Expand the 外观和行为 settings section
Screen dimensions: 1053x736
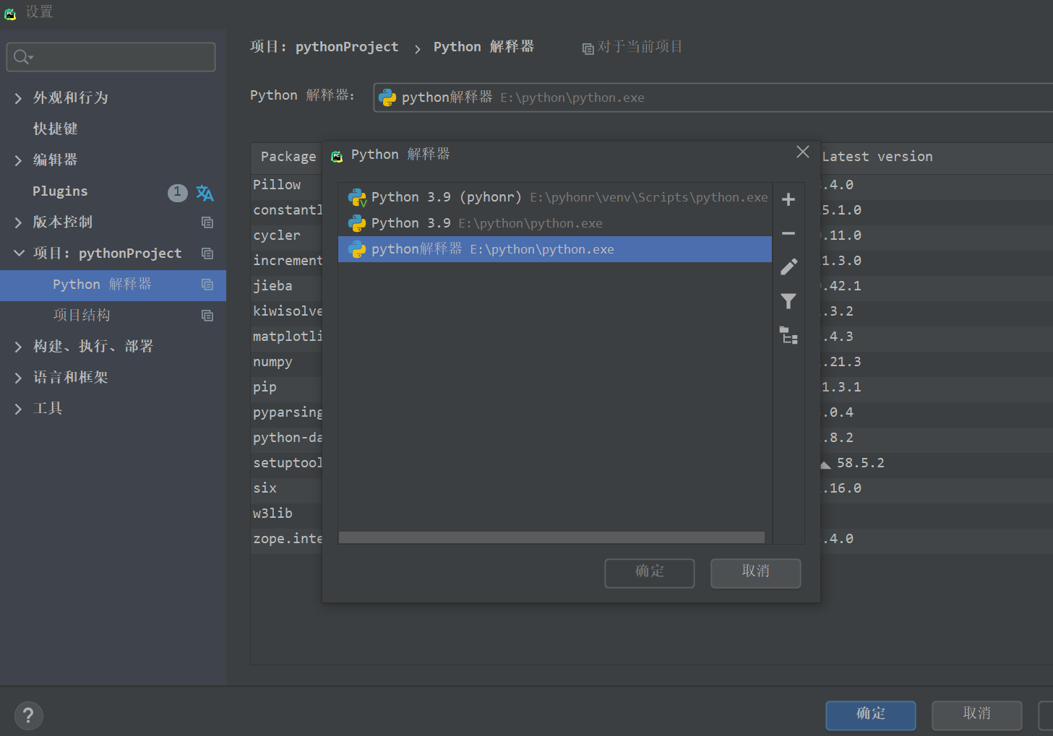pyautogui.click(x=18, y=98)
